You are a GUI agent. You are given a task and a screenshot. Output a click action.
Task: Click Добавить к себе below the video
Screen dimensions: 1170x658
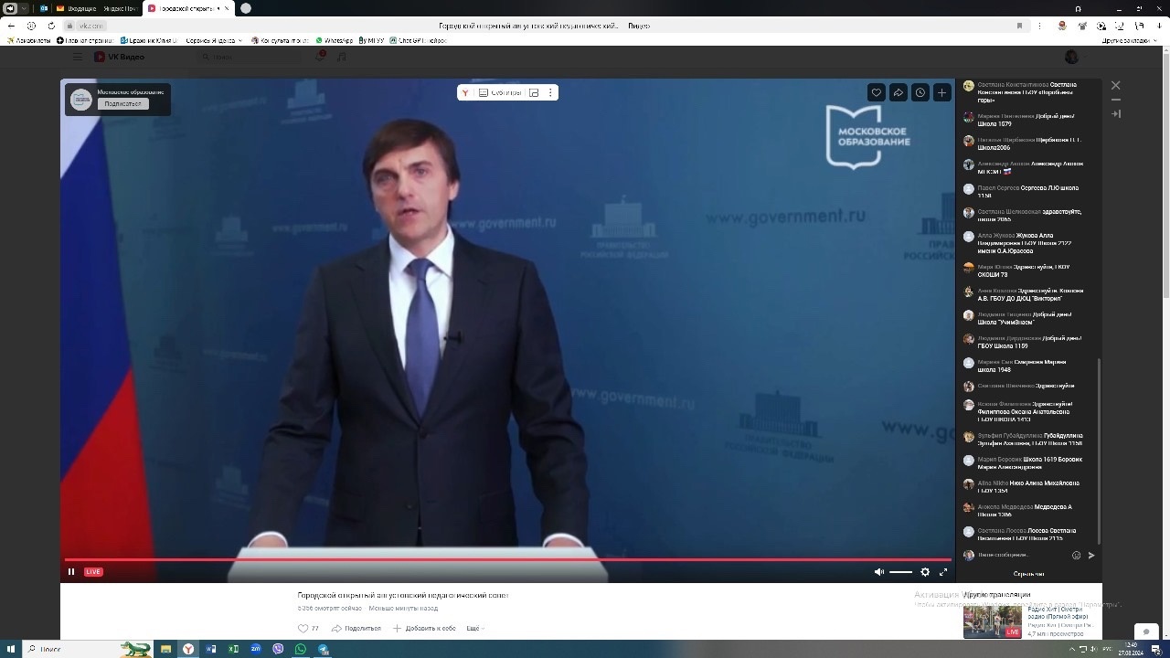pos(424,629)
